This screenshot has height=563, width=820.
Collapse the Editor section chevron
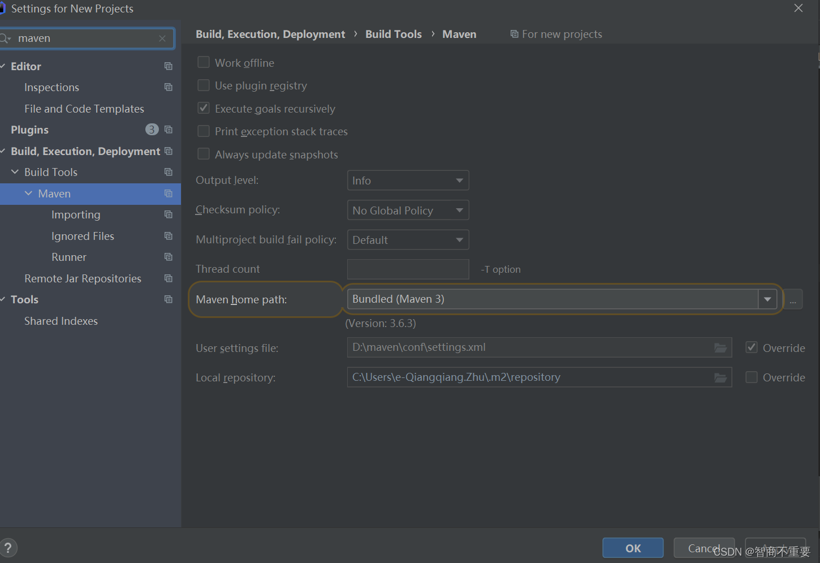coord(3,66)
